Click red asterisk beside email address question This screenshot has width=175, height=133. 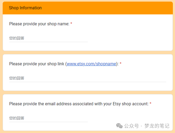(151, 103)
